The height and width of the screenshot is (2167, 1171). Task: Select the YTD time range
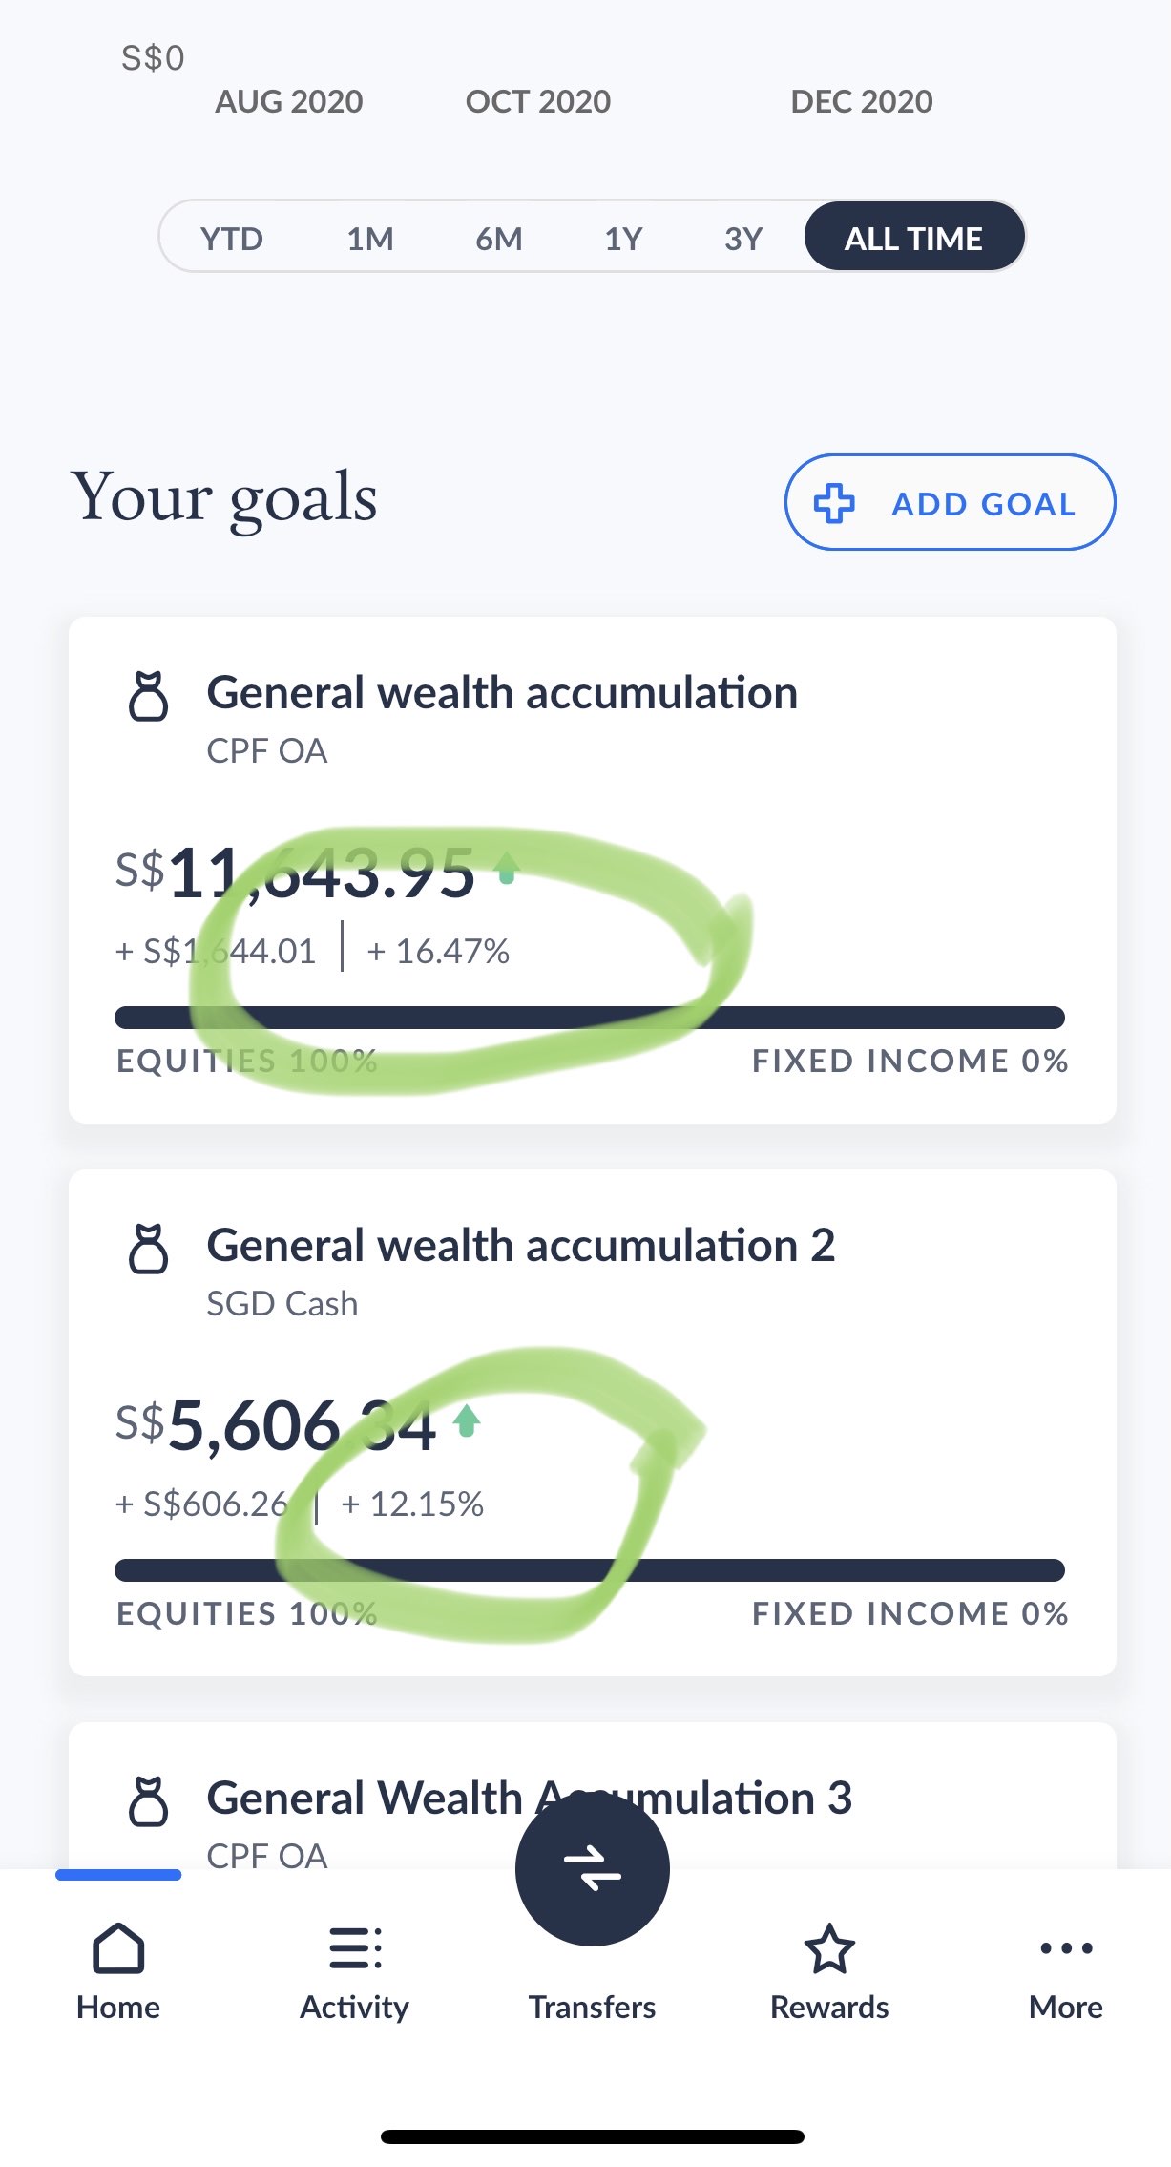pyautogui.click(x=232, y=238)
